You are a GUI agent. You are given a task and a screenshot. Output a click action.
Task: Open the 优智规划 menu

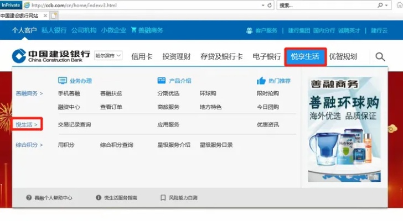coord(343,56)
